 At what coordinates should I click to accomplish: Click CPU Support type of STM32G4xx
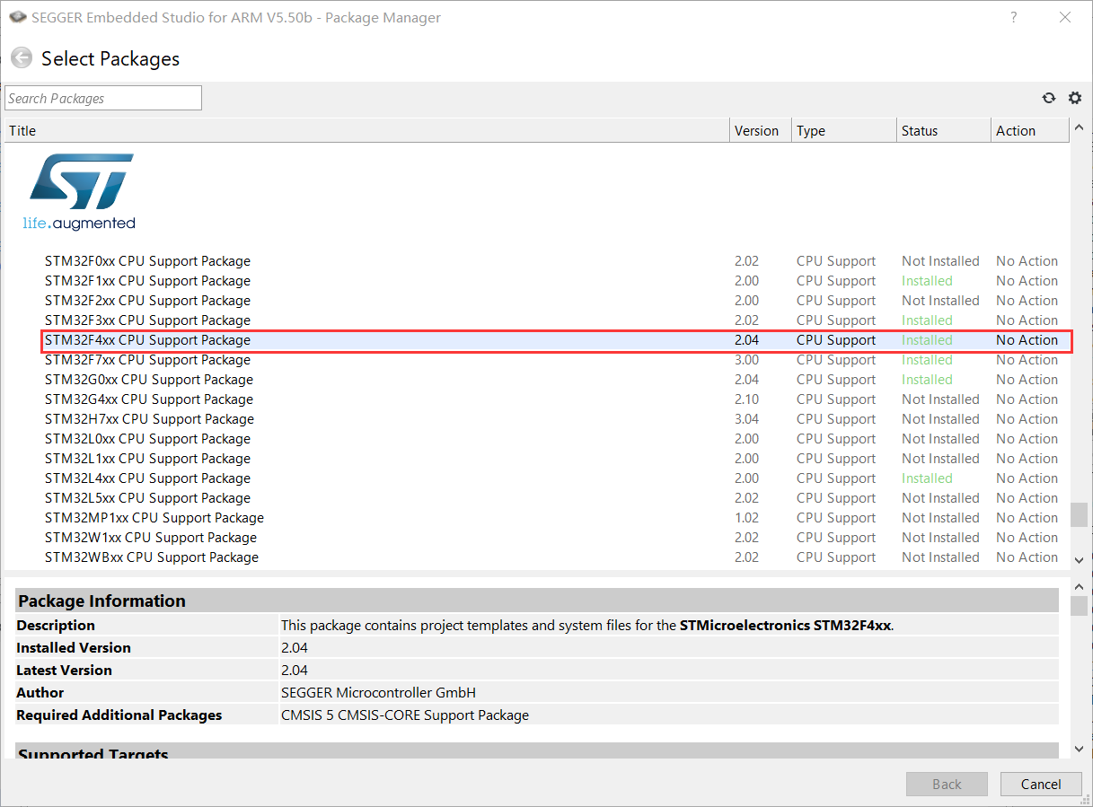836,399
